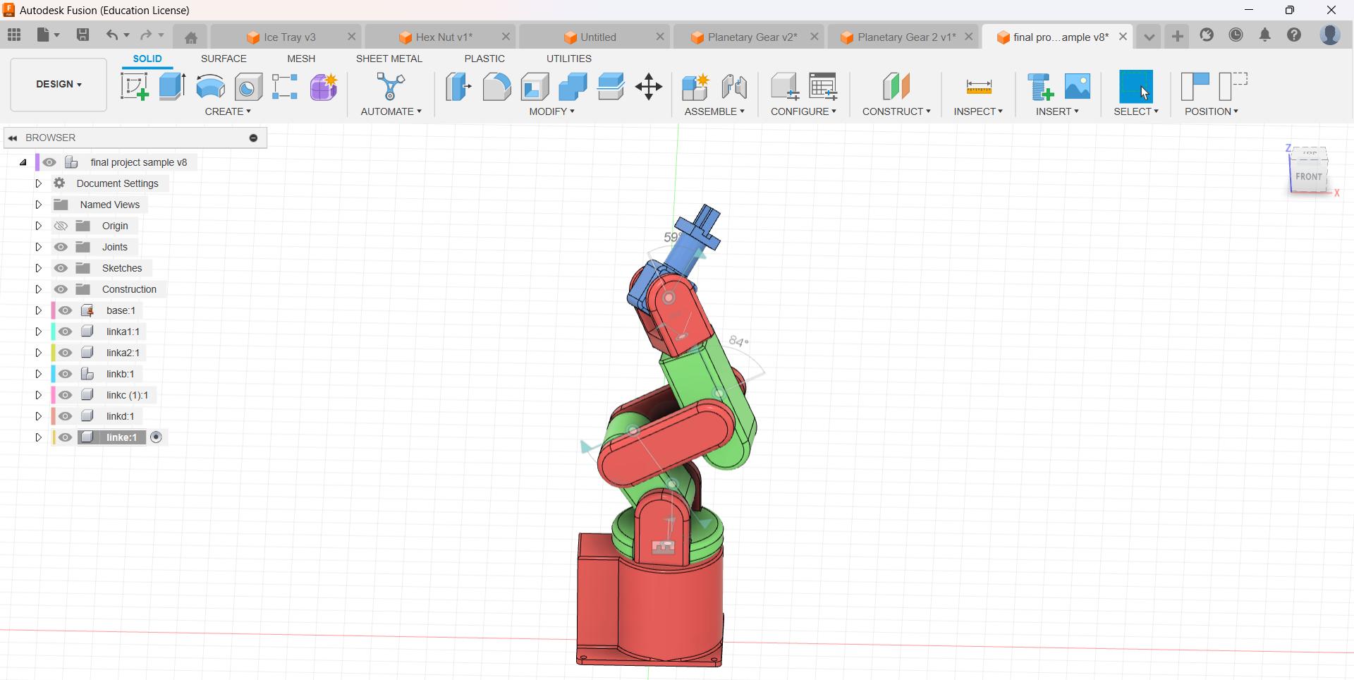Click the Move/Copy arrows icon
The image size is (1354, 680).
click(x=648, y=87)
